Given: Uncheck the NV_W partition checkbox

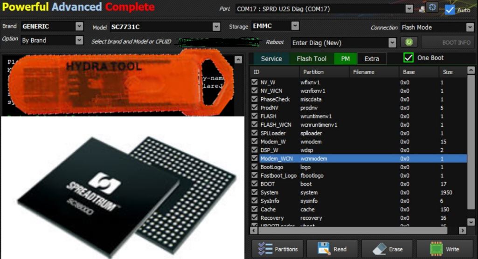Looking at the screenshot, I should point(255,82).
